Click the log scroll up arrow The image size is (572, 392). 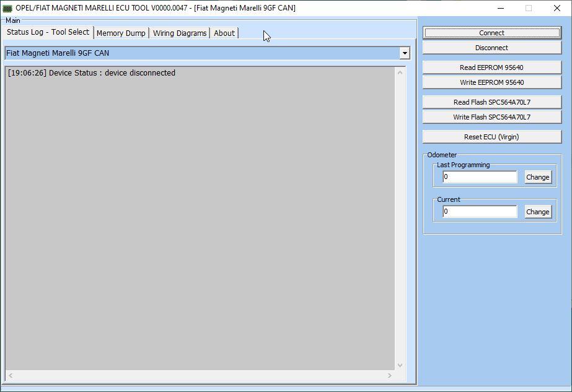point(400,72)
